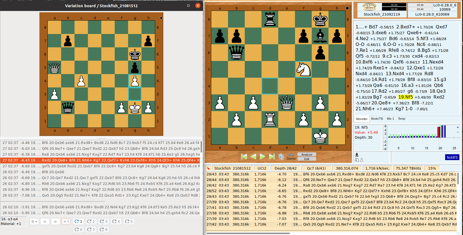Click the UCI2 protocol field
This screenshot has height=235, width=463.
point(262,168)
